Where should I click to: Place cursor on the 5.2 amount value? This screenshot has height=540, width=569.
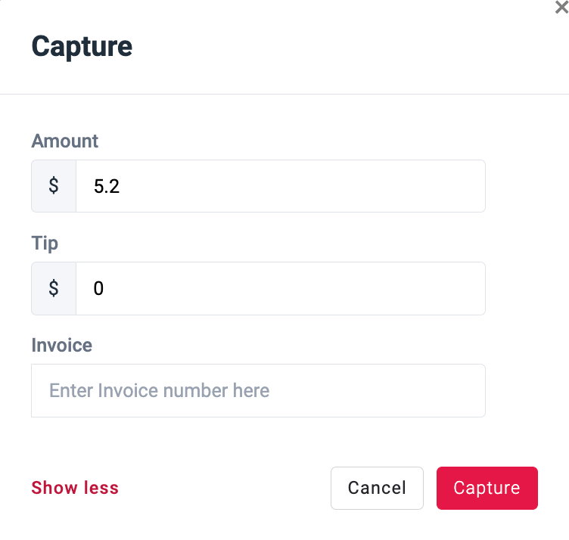coord(107,186)
